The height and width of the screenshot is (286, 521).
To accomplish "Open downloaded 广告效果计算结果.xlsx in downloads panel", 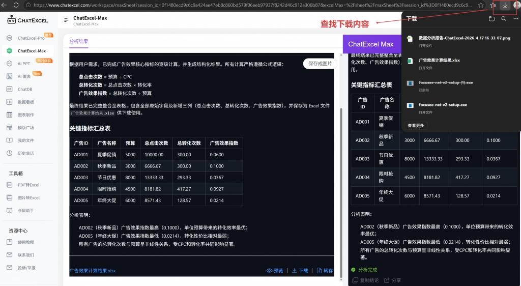I will point(439,60).
